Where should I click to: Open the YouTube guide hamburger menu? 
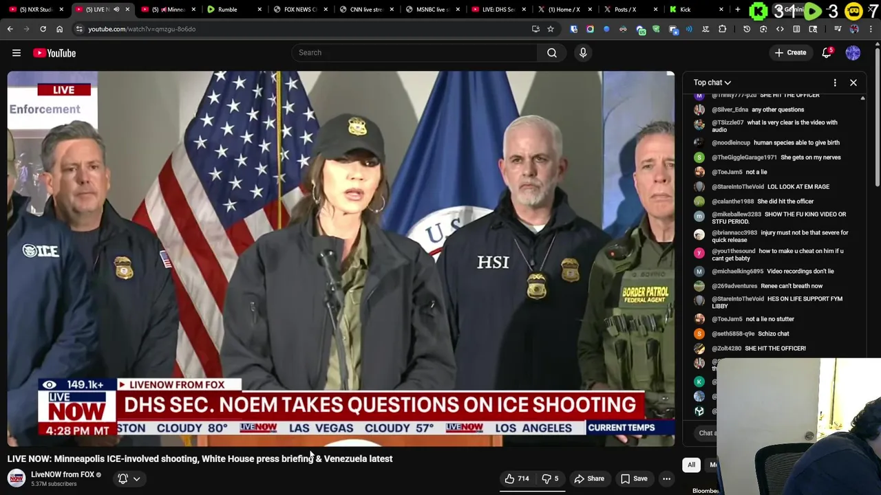coord(17,53)
